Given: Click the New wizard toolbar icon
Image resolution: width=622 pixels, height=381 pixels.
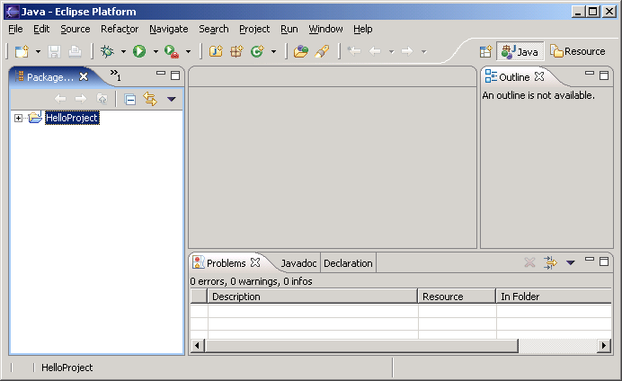Looking at the screenshot, I should coord(22,51).
